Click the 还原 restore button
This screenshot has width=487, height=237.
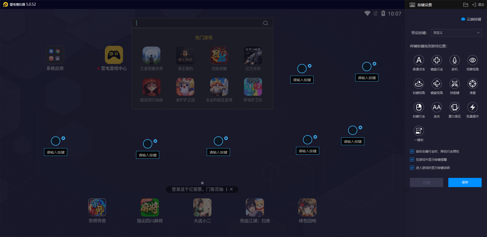426,182
